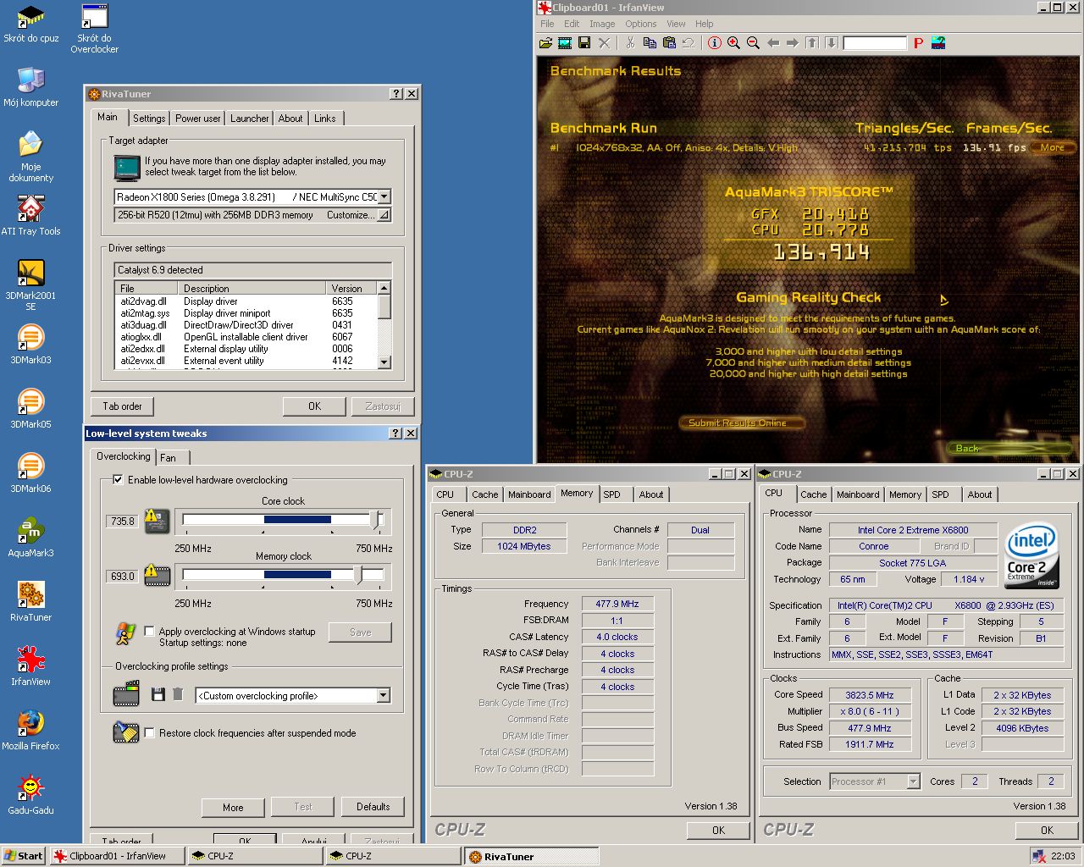Click the Open file icon in IrfanView
This screenshot has width=1084, height=867.
546,43
